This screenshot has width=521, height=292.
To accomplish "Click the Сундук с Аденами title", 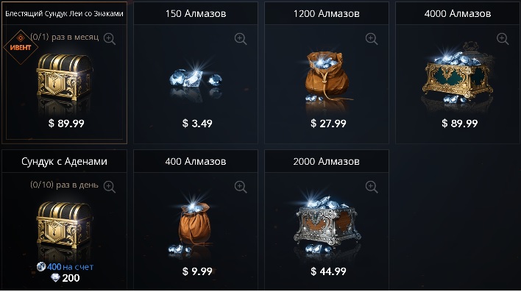I will pyautogui.click(x=65, y=162).
